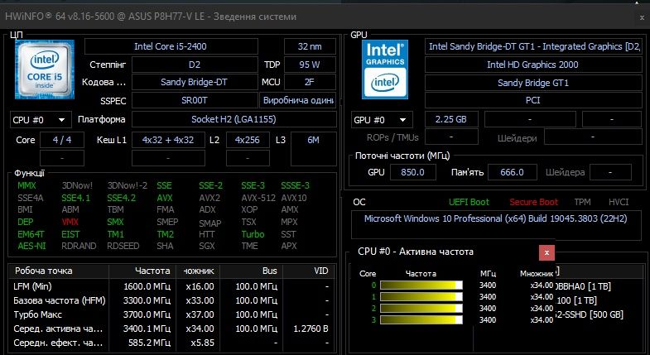Click the 95 W TDP field
Viewport: 650px width, 355px height.
310,65
